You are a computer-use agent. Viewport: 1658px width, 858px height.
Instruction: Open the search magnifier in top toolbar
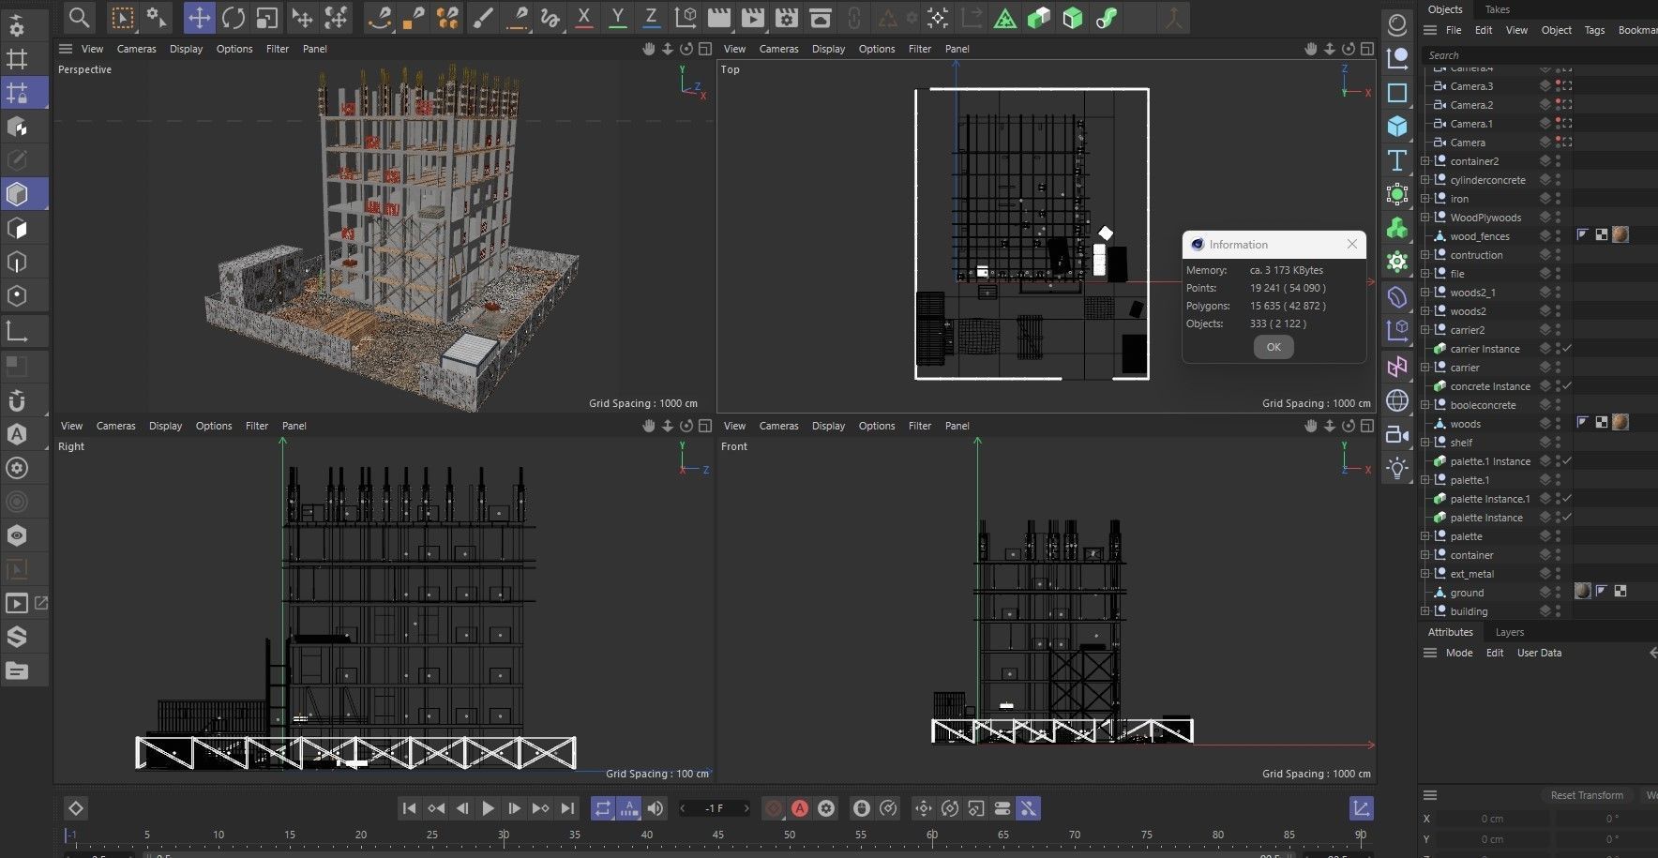click(x=79, y=17)
